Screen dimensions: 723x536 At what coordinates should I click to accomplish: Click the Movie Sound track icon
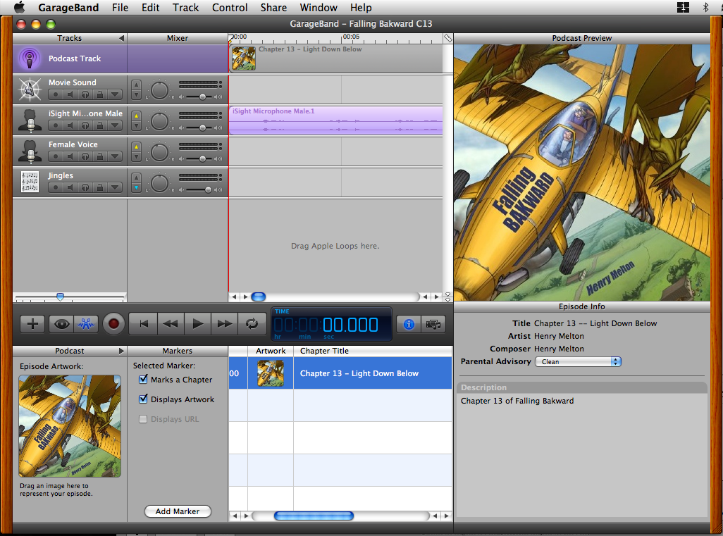click(30, 89)
